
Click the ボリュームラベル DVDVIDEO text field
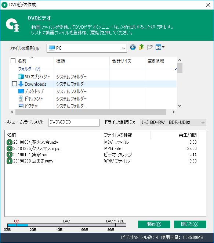pyautogui.click(x=74, y=122)
